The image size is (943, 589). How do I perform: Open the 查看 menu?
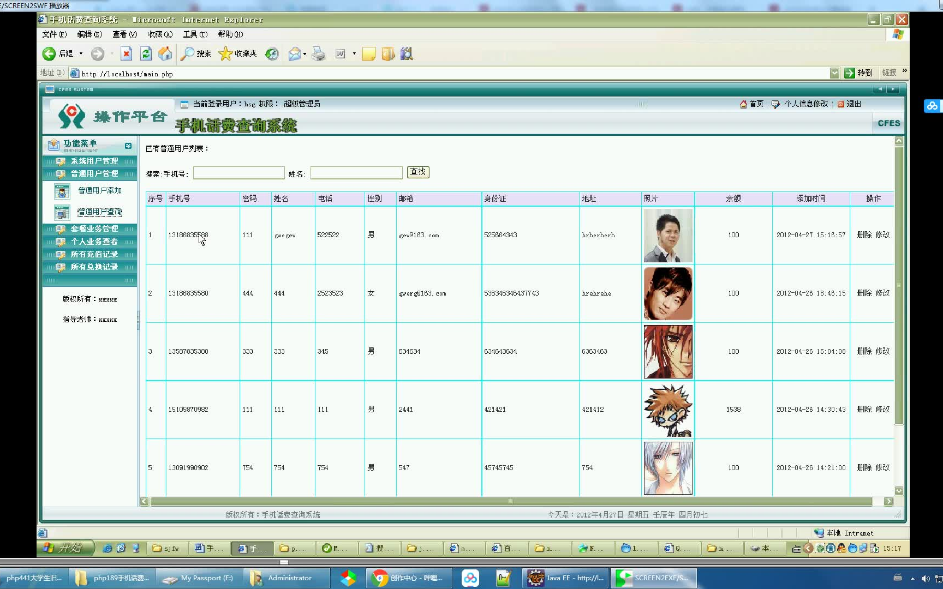coord(124,34)
